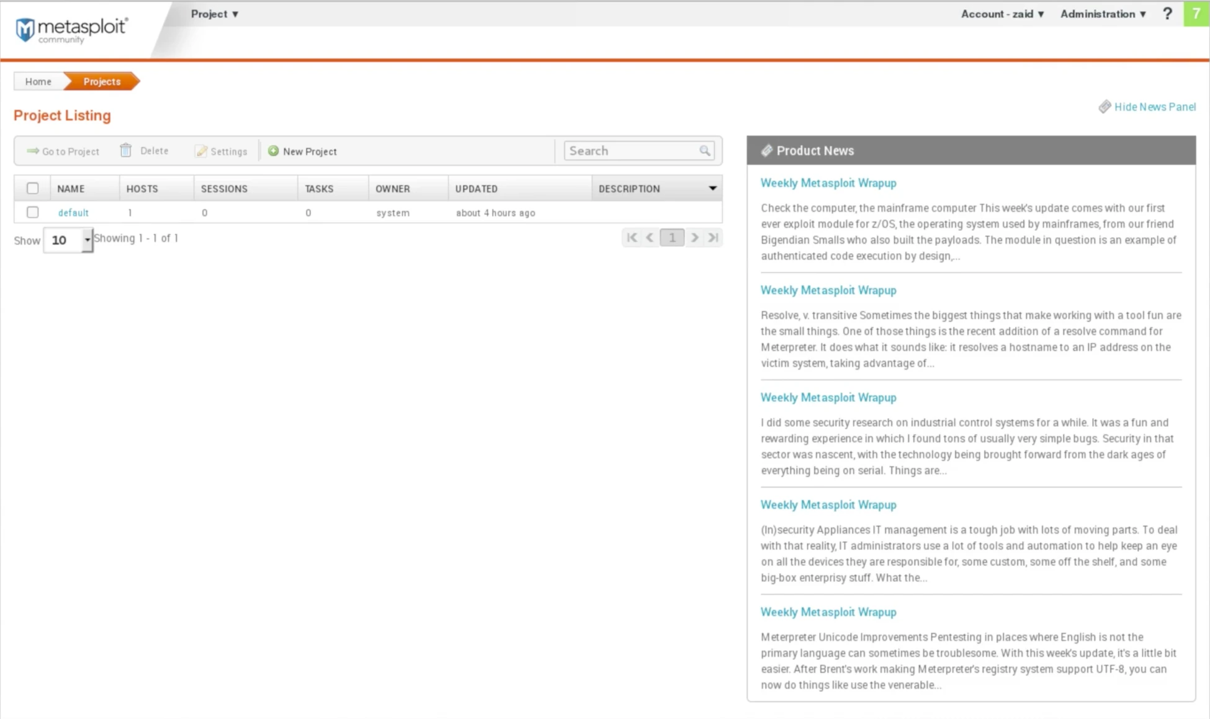Open the Show rows-per-page dropdown

68,240
